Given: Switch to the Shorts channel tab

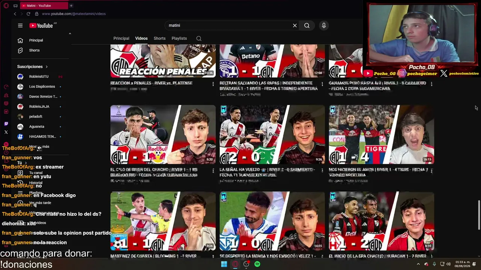Looking at the screenshot, I should (x=159, y=38).
